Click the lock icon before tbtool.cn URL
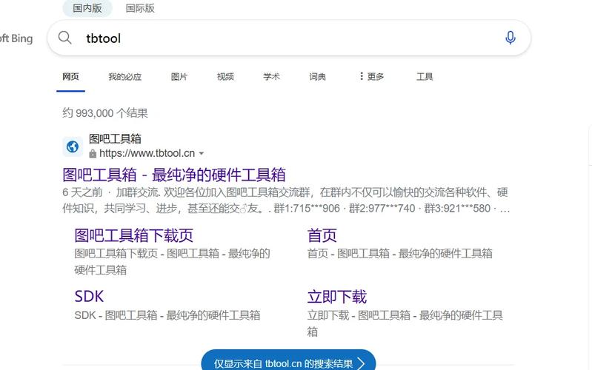592x370 pixels. (x=93, y=153)
